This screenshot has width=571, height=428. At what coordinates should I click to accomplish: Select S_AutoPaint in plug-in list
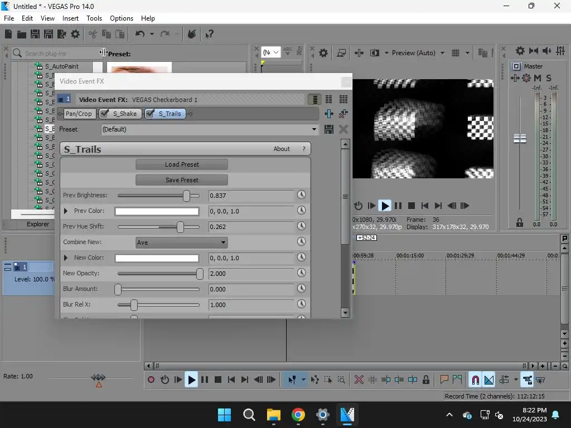[61, 66]
